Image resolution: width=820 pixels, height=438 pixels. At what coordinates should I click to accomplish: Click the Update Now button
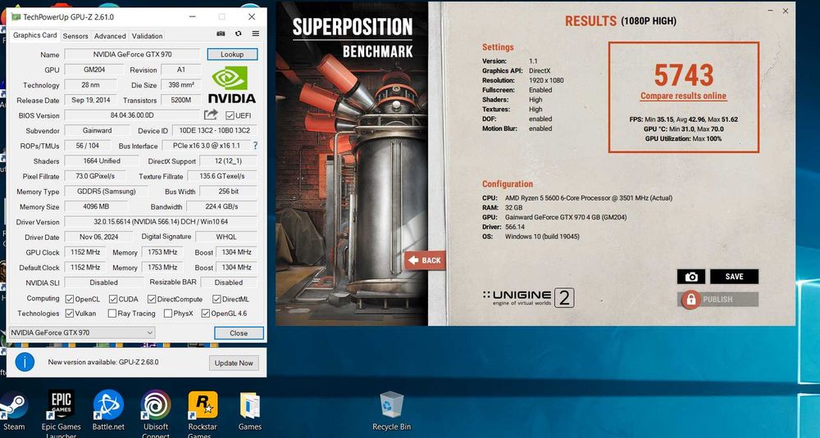coord(234,363)
